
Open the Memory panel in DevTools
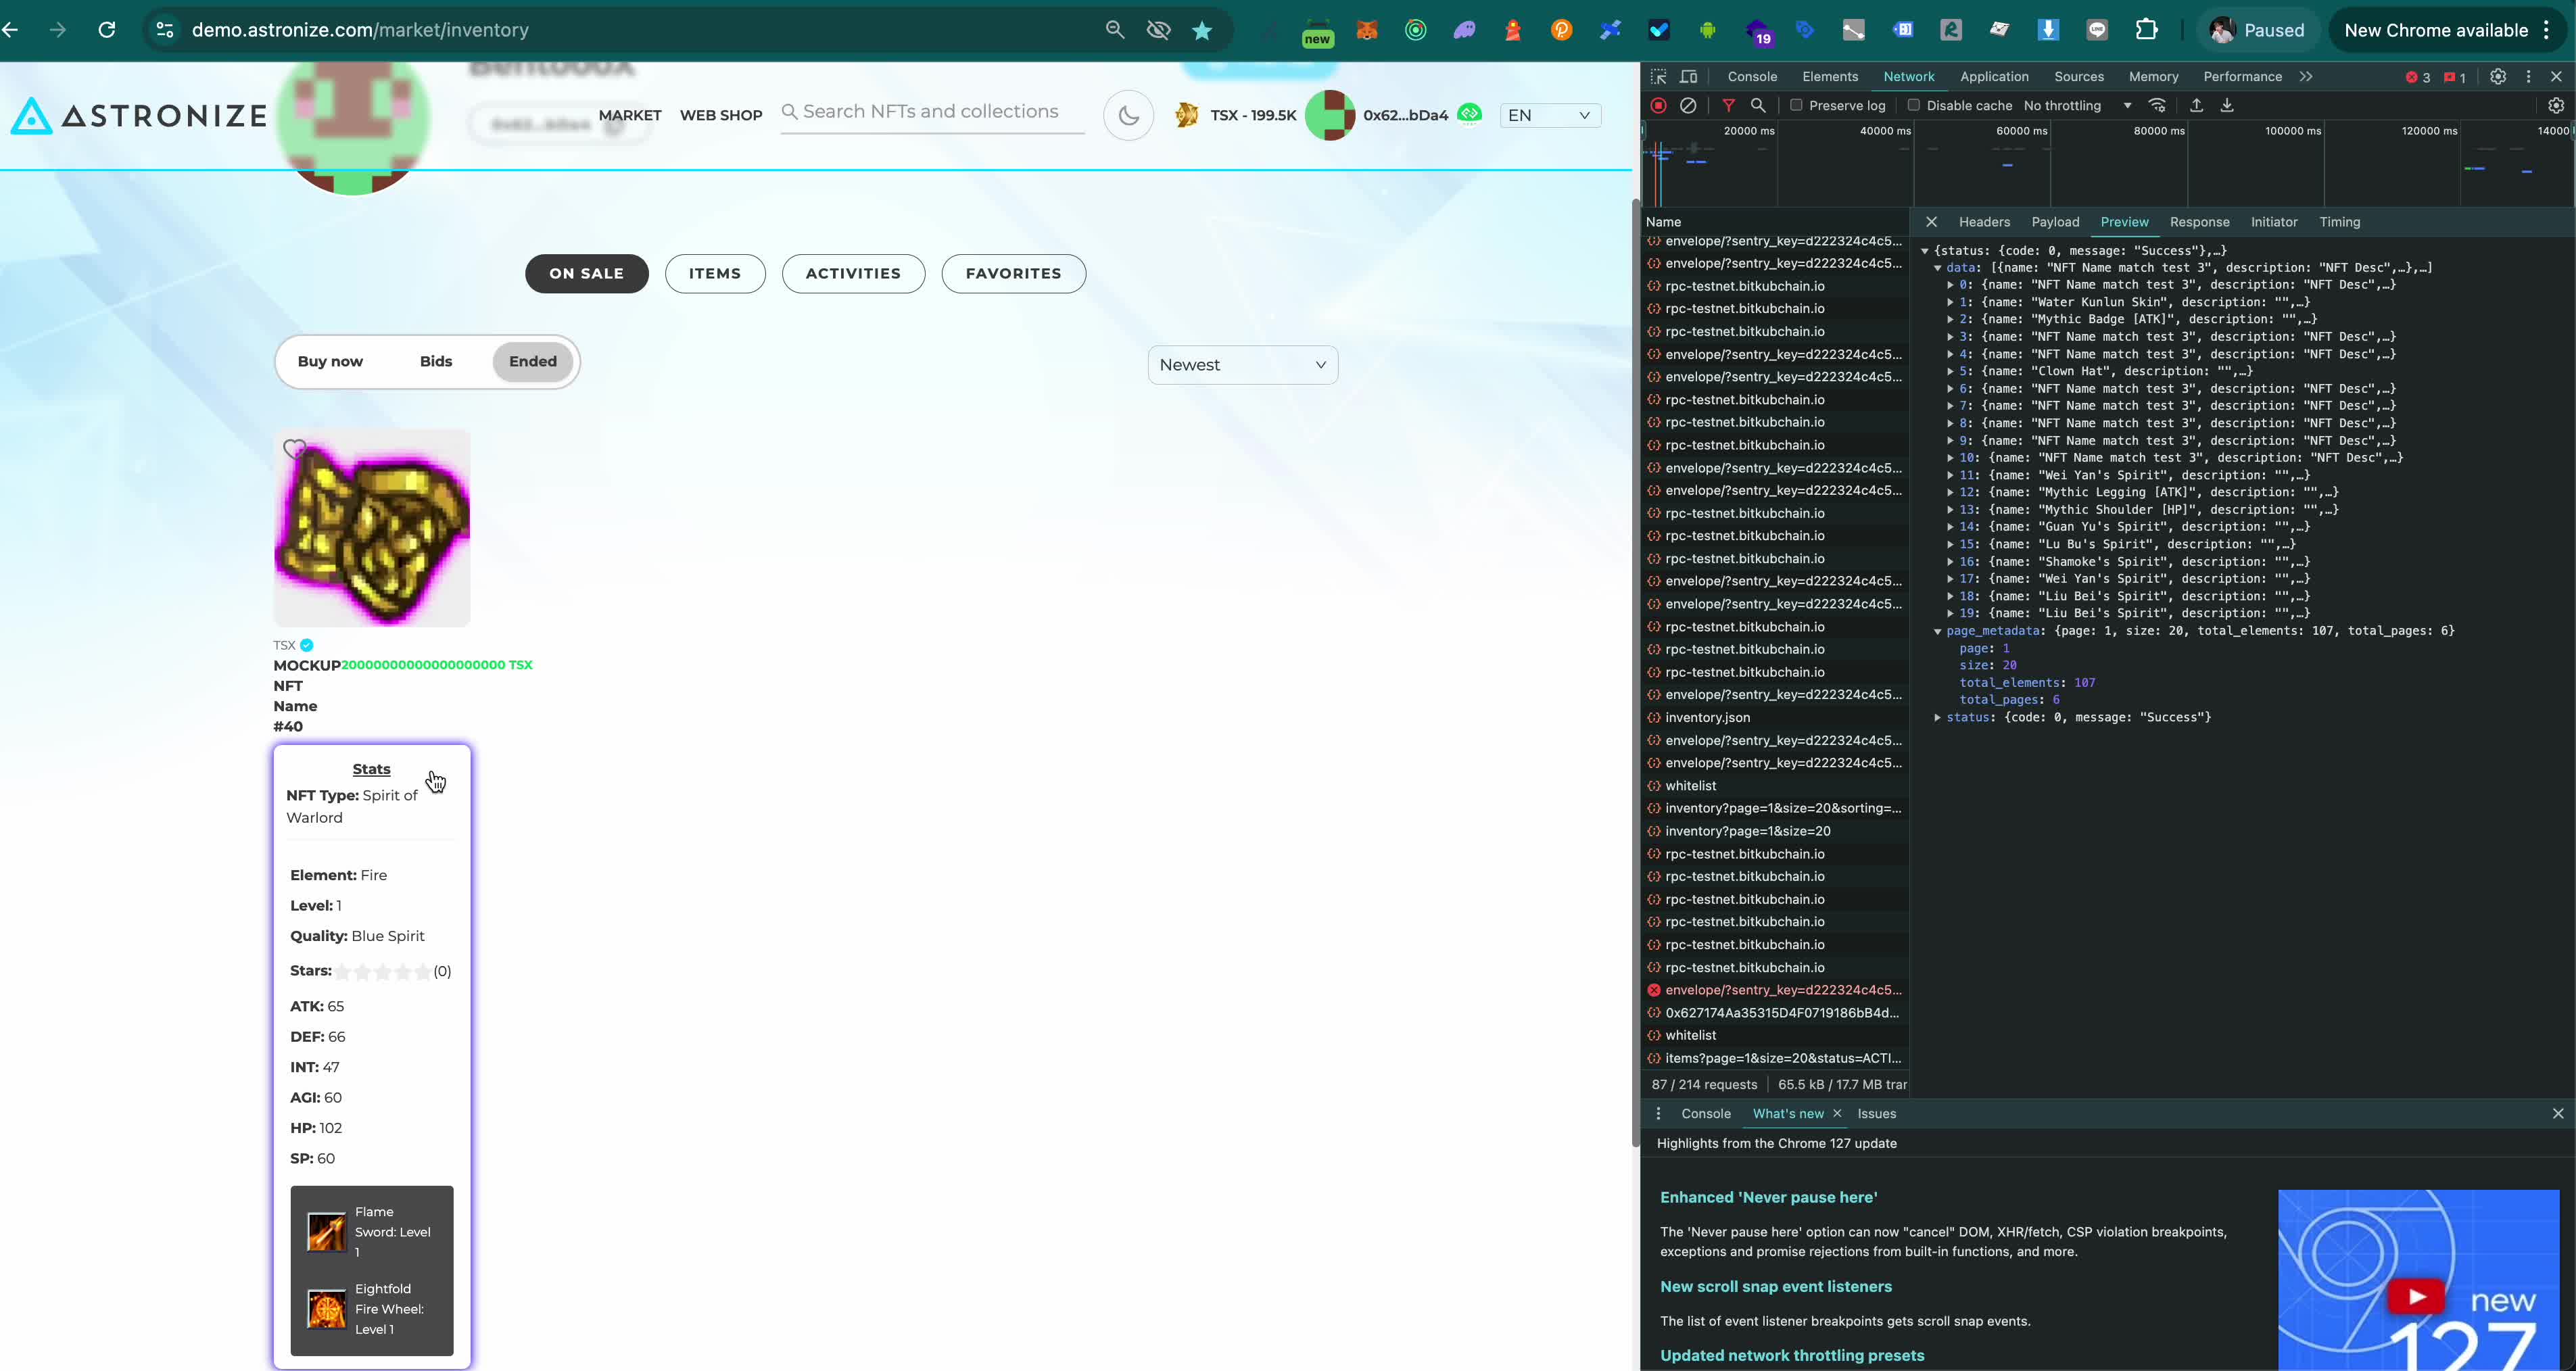click(x=2154, y=77)
